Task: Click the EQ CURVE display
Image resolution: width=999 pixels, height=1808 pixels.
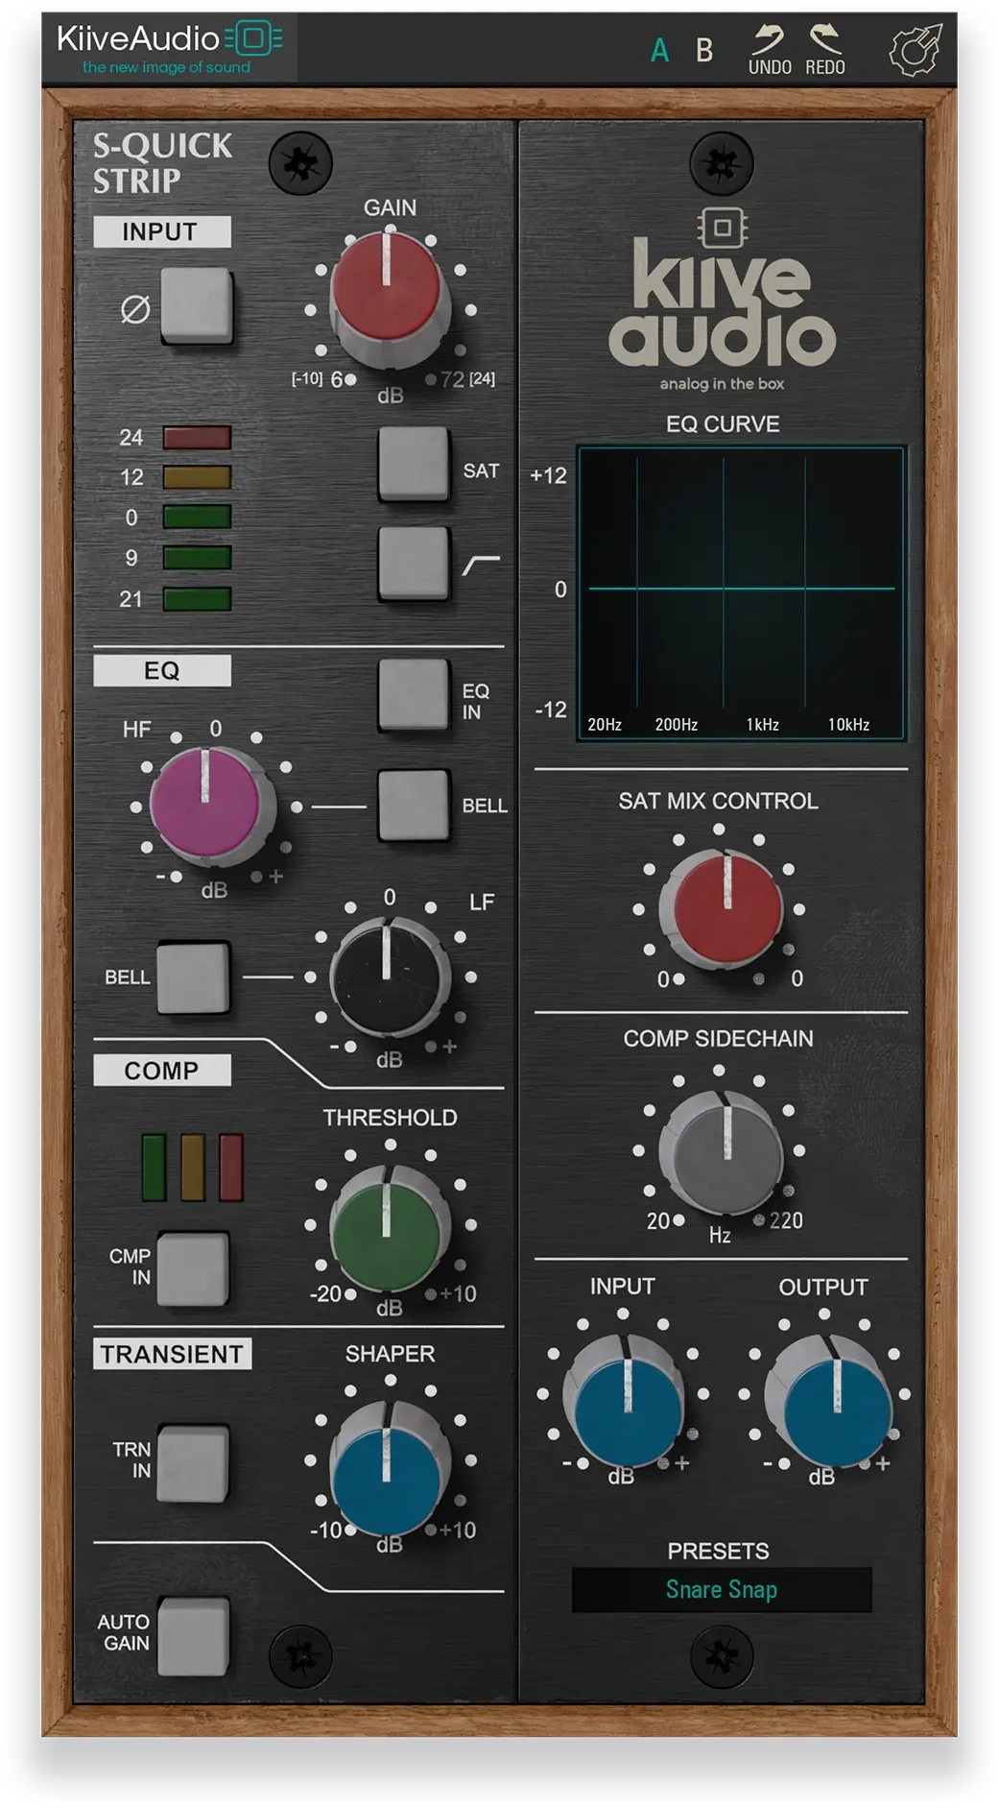Action: [x=741, y=592]
